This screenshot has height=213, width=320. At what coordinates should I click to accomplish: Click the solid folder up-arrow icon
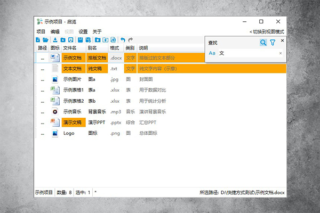pyautogui.click(x=98, y=40)
